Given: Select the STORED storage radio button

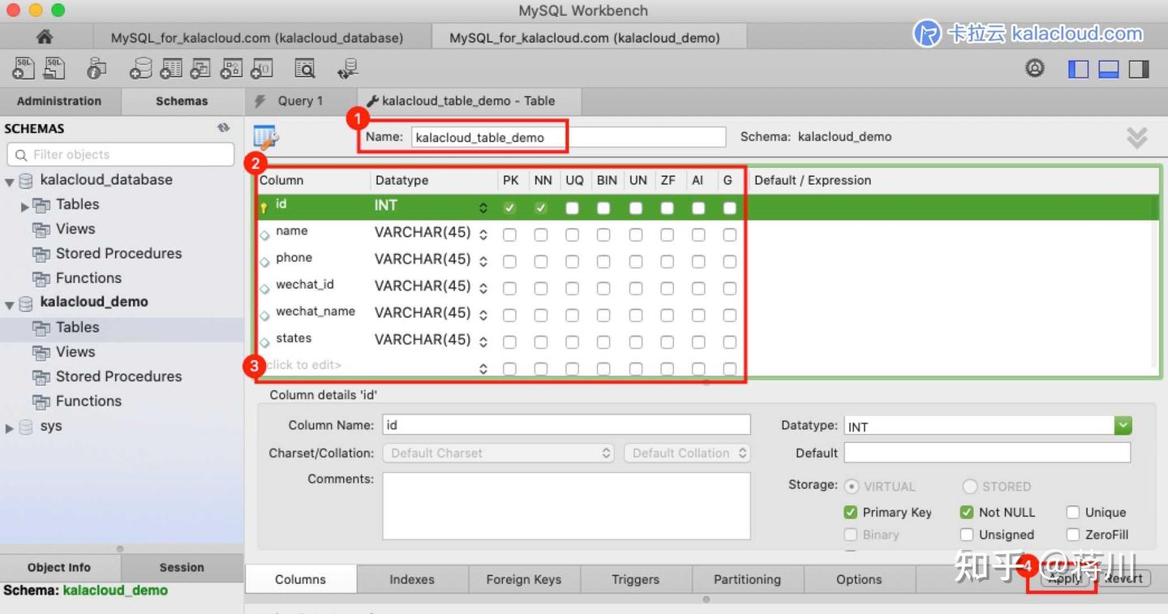Looking at the screenshot, I should (x=970, y=486).
